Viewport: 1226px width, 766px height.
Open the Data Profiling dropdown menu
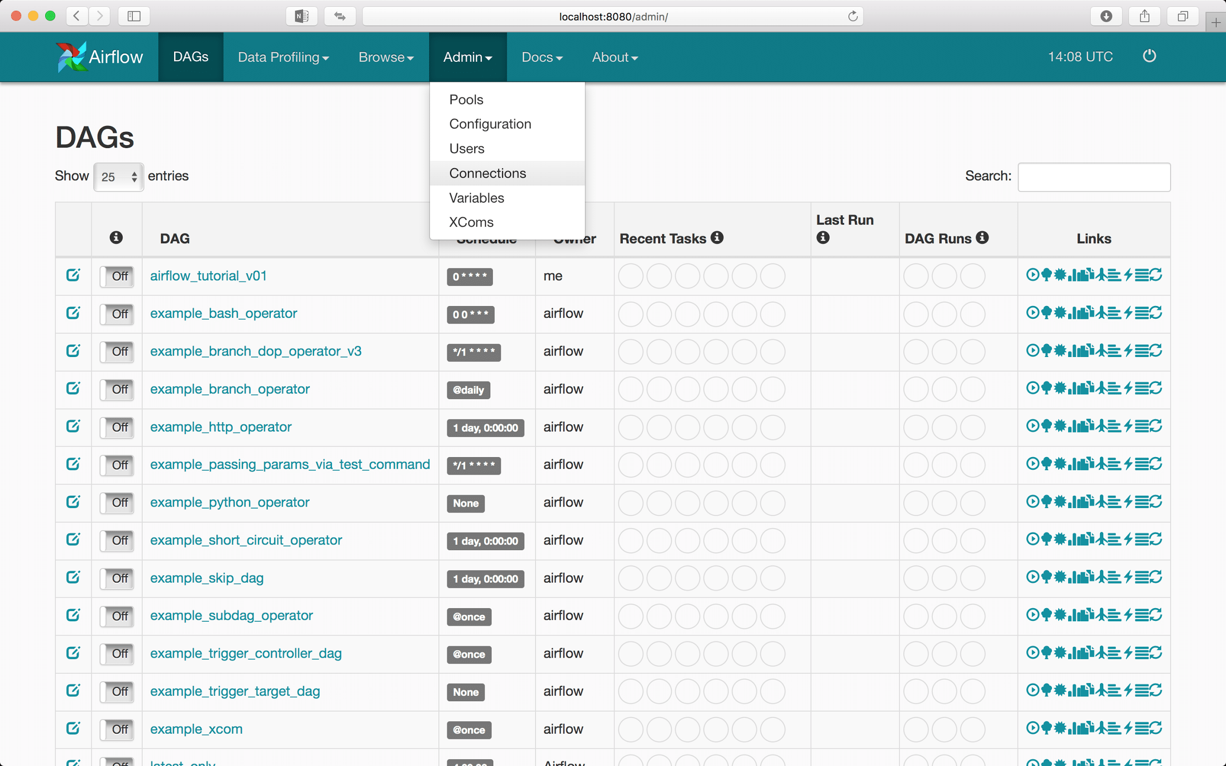pyautogui.click(x=283, y=56)
